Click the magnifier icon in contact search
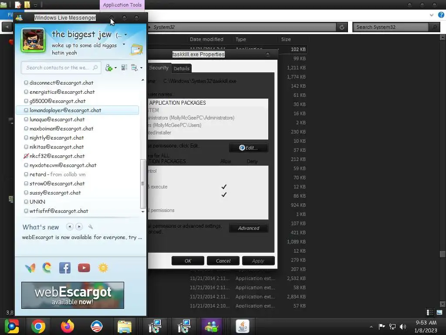The width and height of the screenshot is (446, 335). (95, 68)
